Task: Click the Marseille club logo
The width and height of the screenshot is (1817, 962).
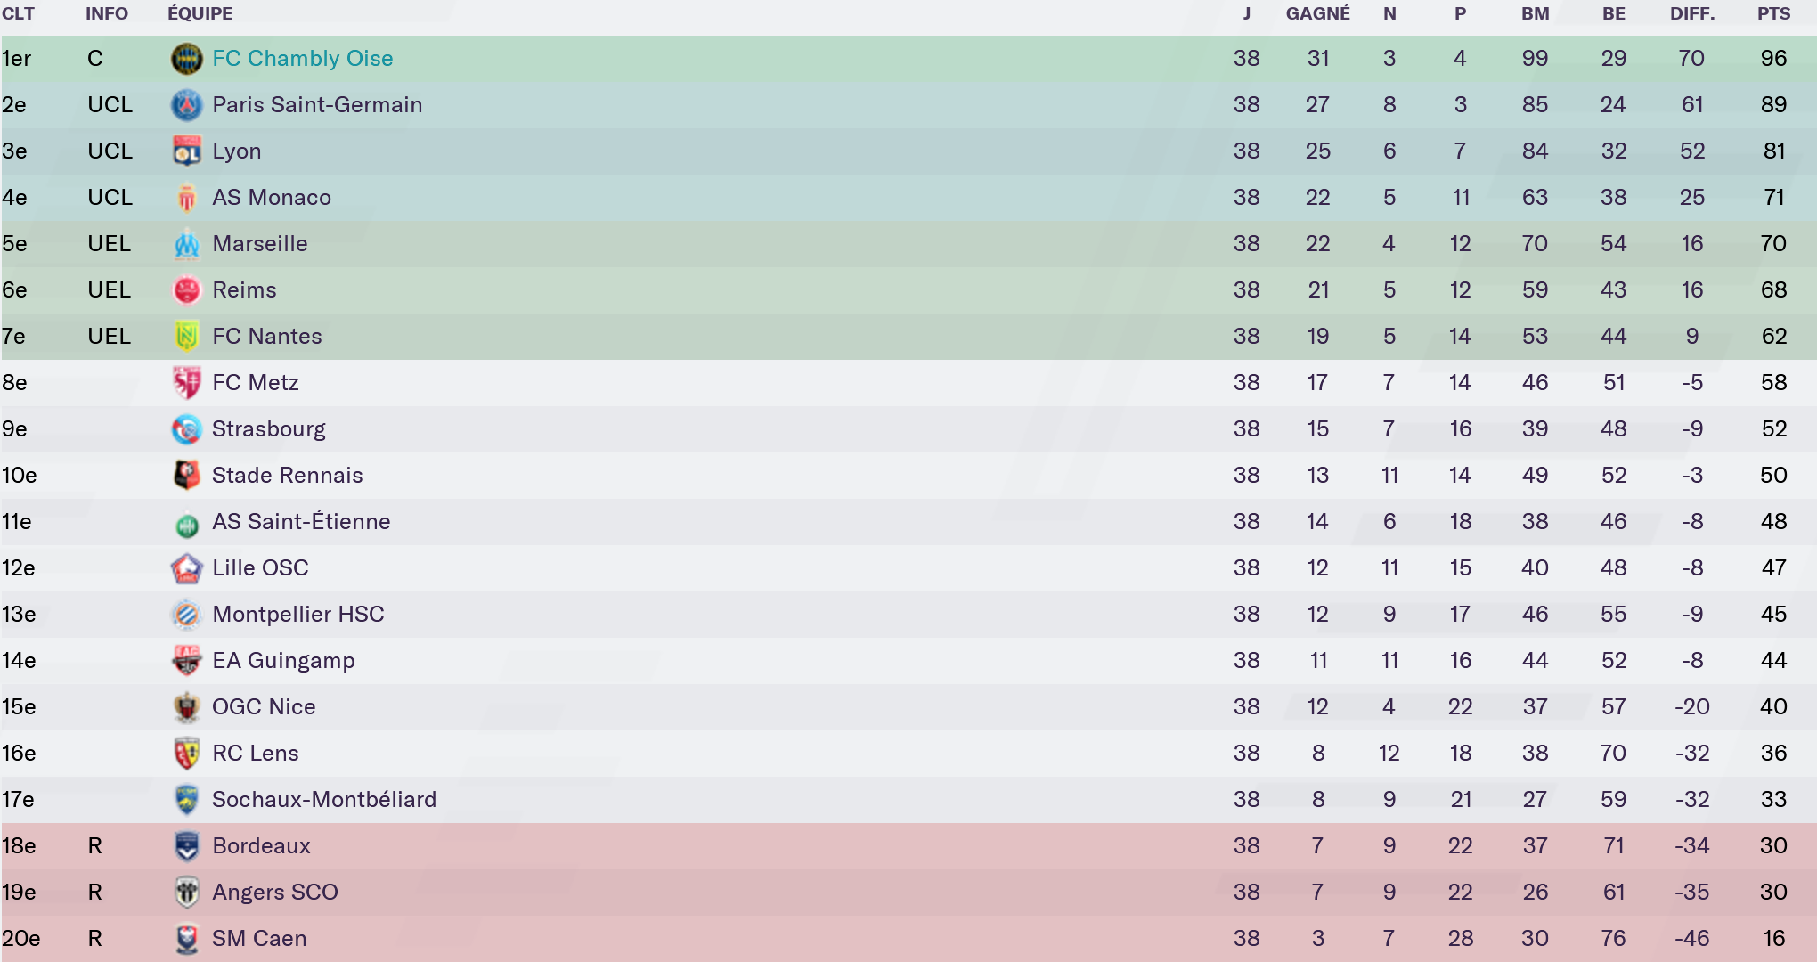Action: point(186,244)
